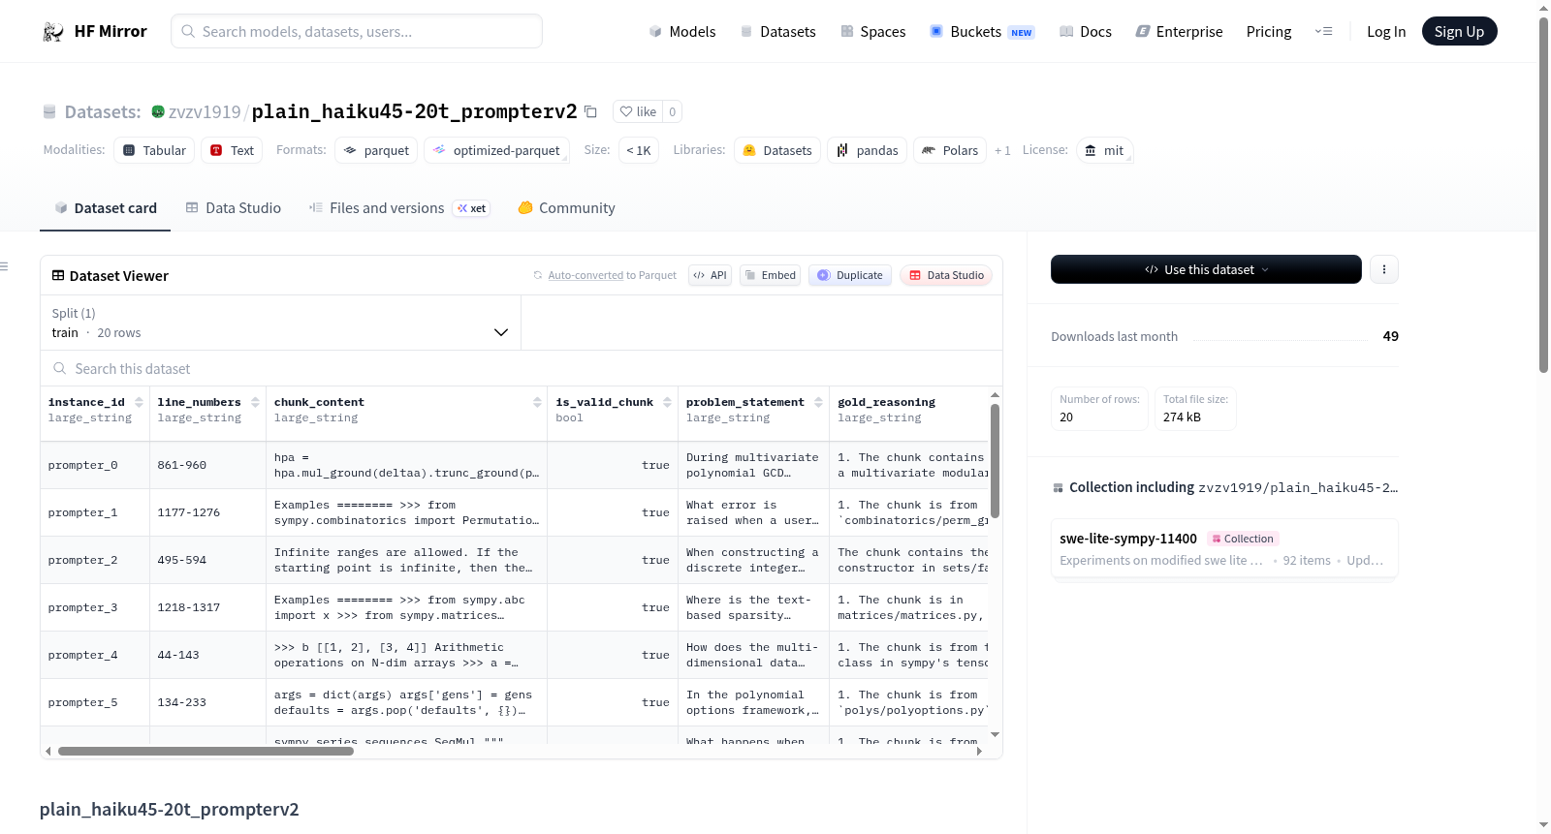Go to Datasets in the top navigation

click(x=777, y=32)
